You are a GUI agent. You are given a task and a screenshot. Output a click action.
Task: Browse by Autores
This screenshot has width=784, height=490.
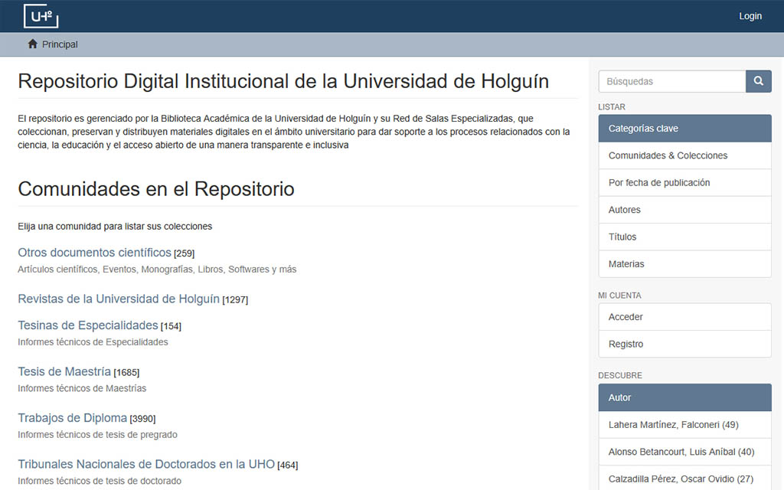pyautogui.click(x=624, y=210)
